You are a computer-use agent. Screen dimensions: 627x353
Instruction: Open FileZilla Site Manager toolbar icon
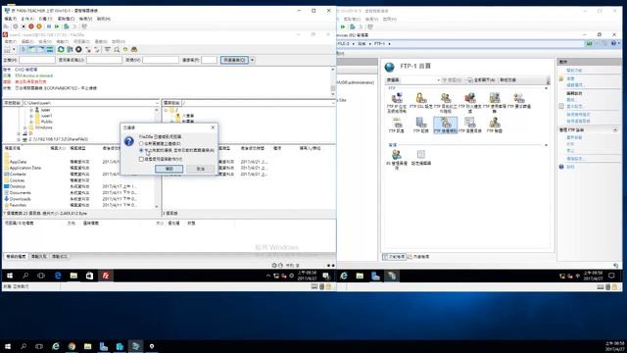click(x=8, y=49)
